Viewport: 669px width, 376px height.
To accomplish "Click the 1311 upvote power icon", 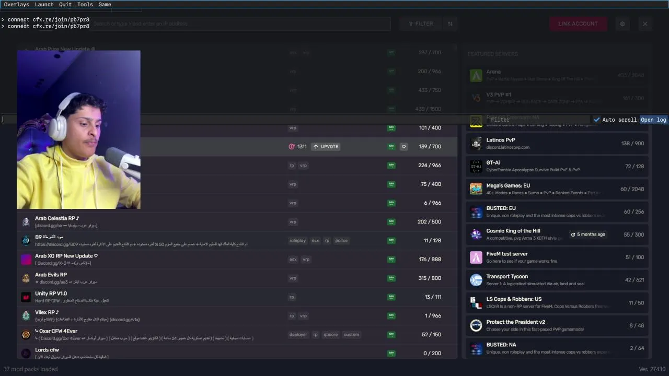I will pos(292,146).
